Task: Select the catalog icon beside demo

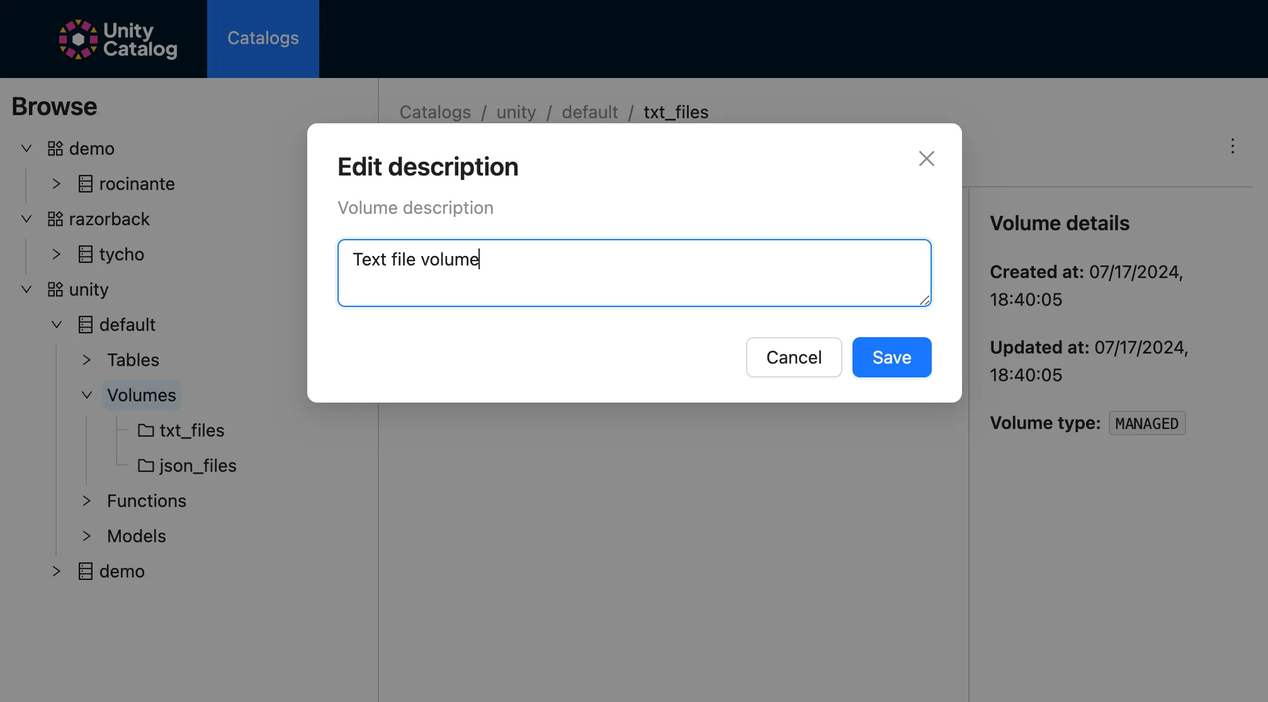Action: (x=55, y=148)
